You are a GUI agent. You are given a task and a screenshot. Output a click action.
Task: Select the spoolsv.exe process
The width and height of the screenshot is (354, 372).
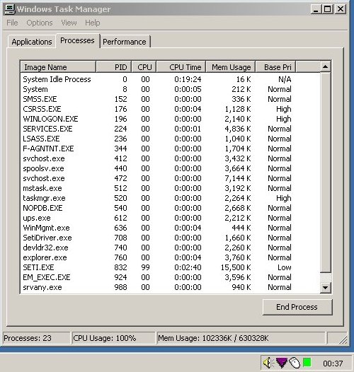click(x=170, y=168)
